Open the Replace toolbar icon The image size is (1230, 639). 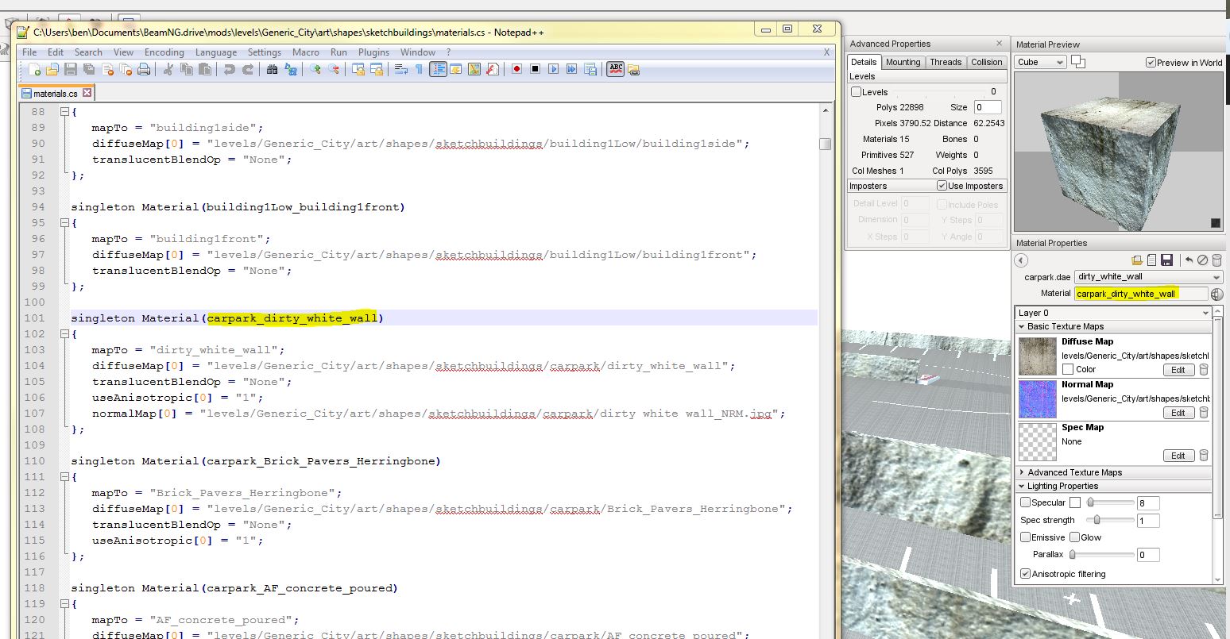pos(291,70)
